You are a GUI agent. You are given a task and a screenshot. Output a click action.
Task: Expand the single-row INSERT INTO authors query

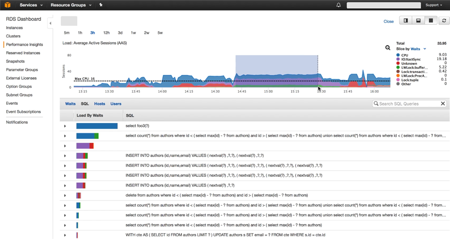click(x=65, y=185)
